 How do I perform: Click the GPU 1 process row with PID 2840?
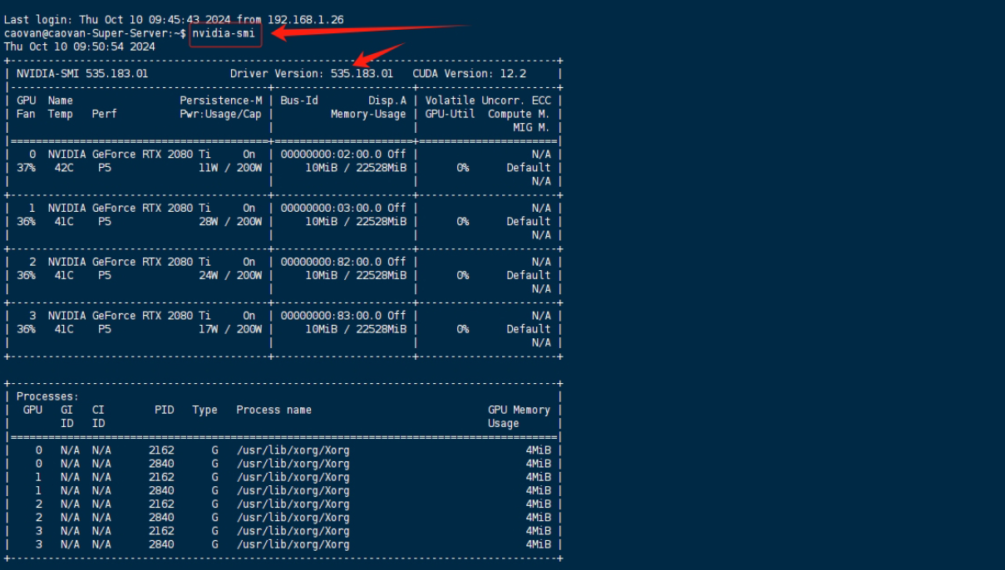(283, 490)
